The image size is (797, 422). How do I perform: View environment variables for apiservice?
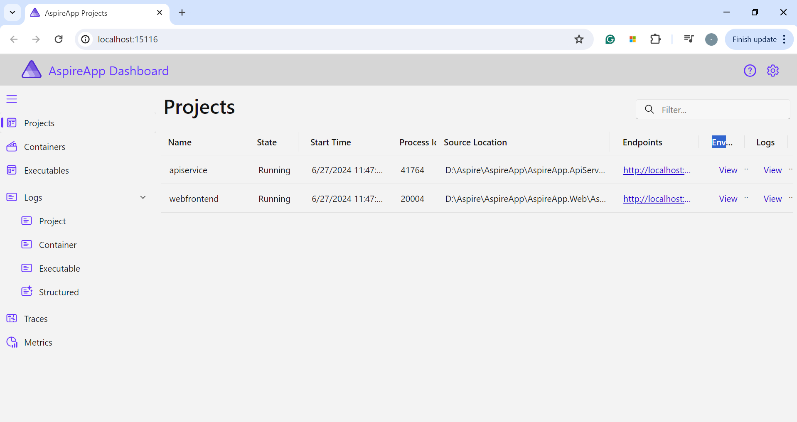coord(728,170)
